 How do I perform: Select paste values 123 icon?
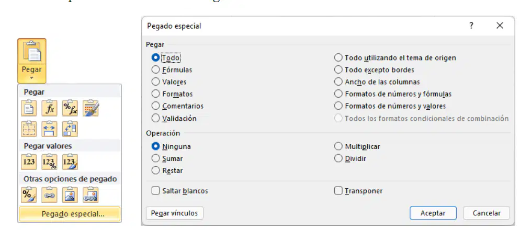coord(29,162)
